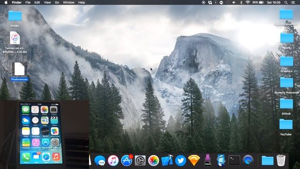This screenshot has height=169, width=300.
Task: Open the Edit menu
Action: pos(37,2)
